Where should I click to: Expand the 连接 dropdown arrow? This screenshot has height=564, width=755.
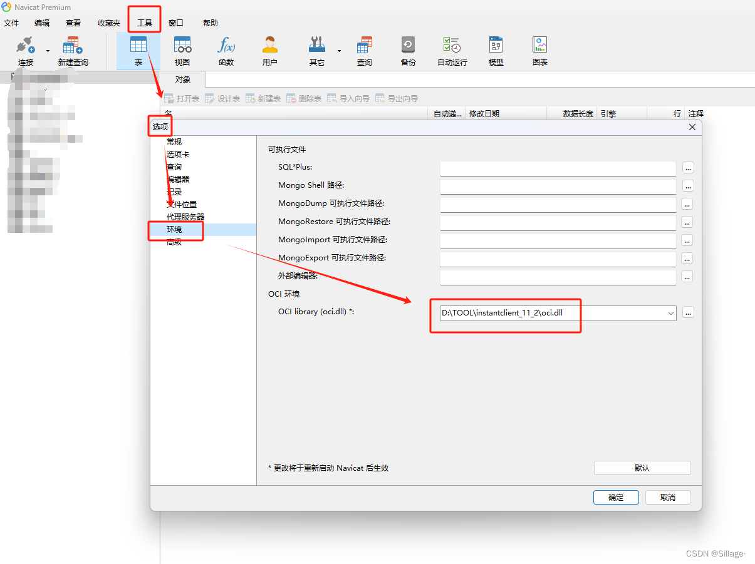(48, 51)
